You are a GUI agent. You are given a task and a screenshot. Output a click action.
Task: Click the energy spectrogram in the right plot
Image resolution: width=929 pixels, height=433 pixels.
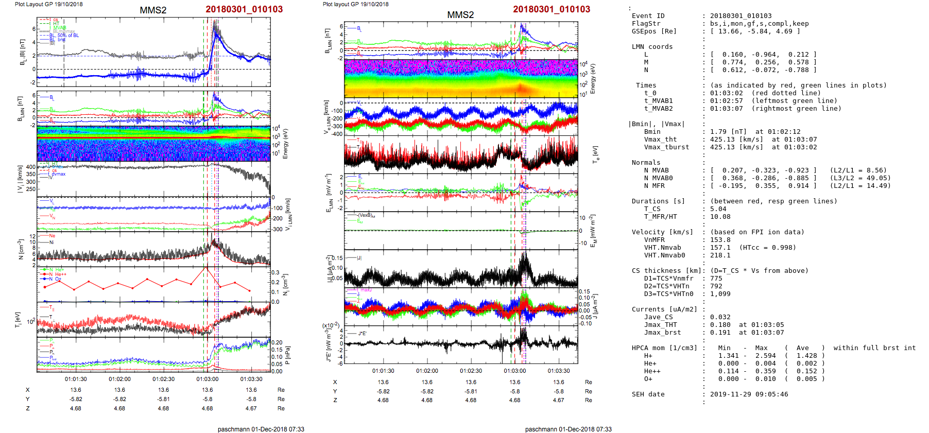(461, 79)
